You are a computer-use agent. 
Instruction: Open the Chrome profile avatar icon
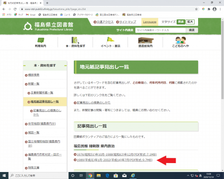(215, 9)
